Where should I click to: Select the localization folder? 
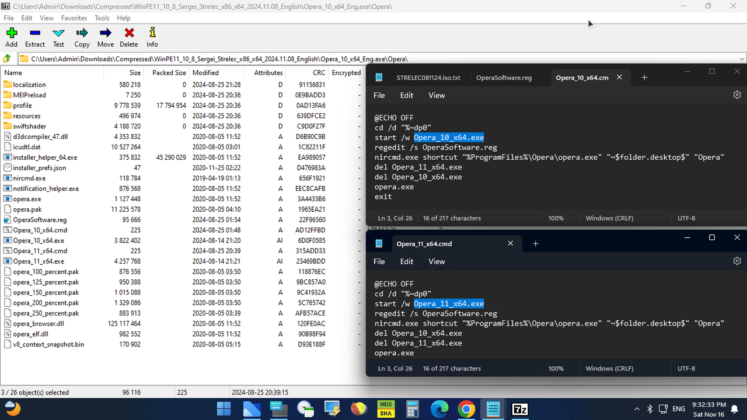coord(29,85)
